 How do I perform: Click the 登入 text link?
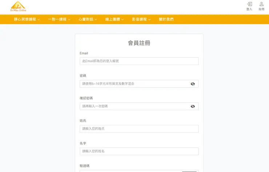(249, 9)
